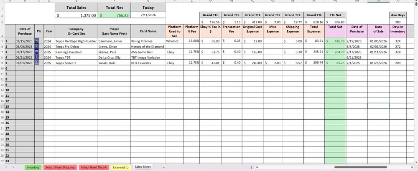418x171 pixels.
Task: Click the 'Topps Heritage High Number' cell
Action: (x=76, y=41)
